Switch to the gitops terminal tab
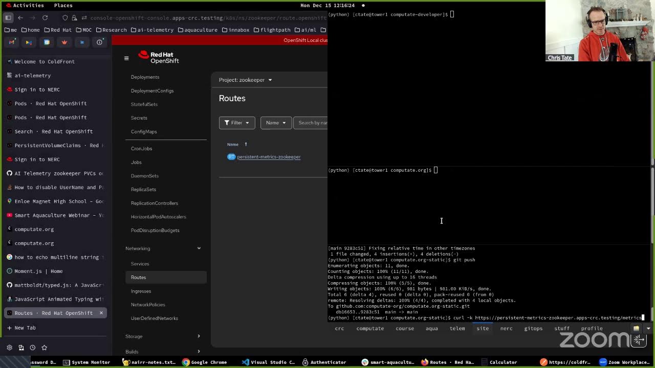The width and height of the screenshot is (655, 368). click(x=533, y=329)
